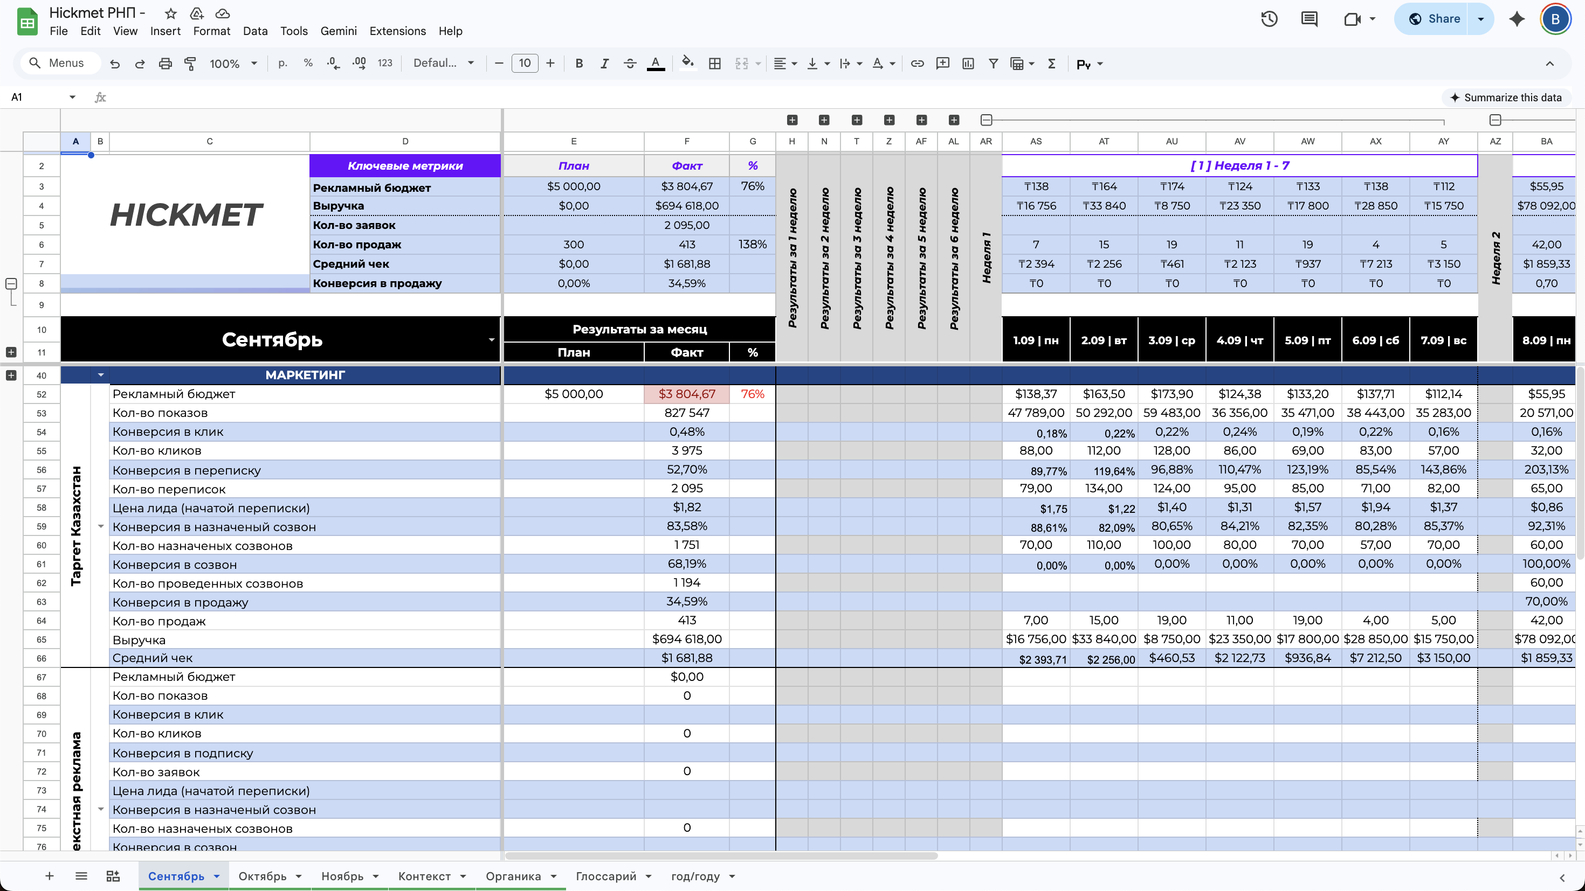Format selection as currency р.
The image size is (1585, 891).
tap(282, 64)
